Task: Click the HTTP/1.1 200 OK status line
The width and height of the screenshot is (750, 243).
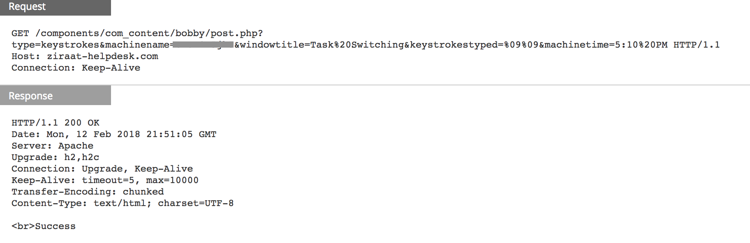Action: pyautogui.click(x=56, y=123)
